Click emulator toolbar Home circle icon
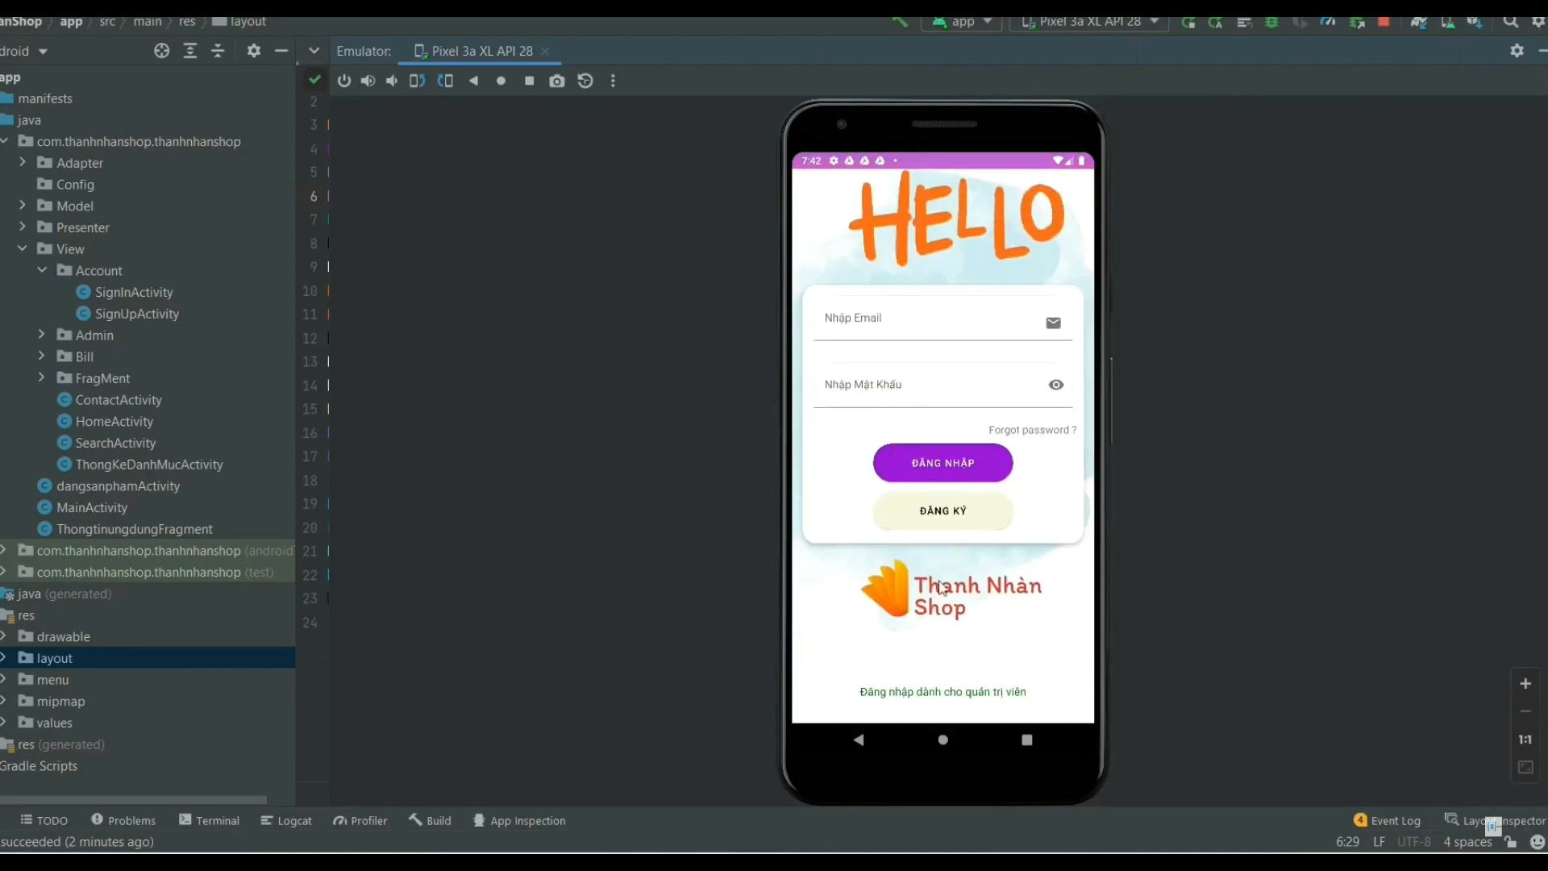The width and height of the screenshot is (1548, 871). pos(501,81)
